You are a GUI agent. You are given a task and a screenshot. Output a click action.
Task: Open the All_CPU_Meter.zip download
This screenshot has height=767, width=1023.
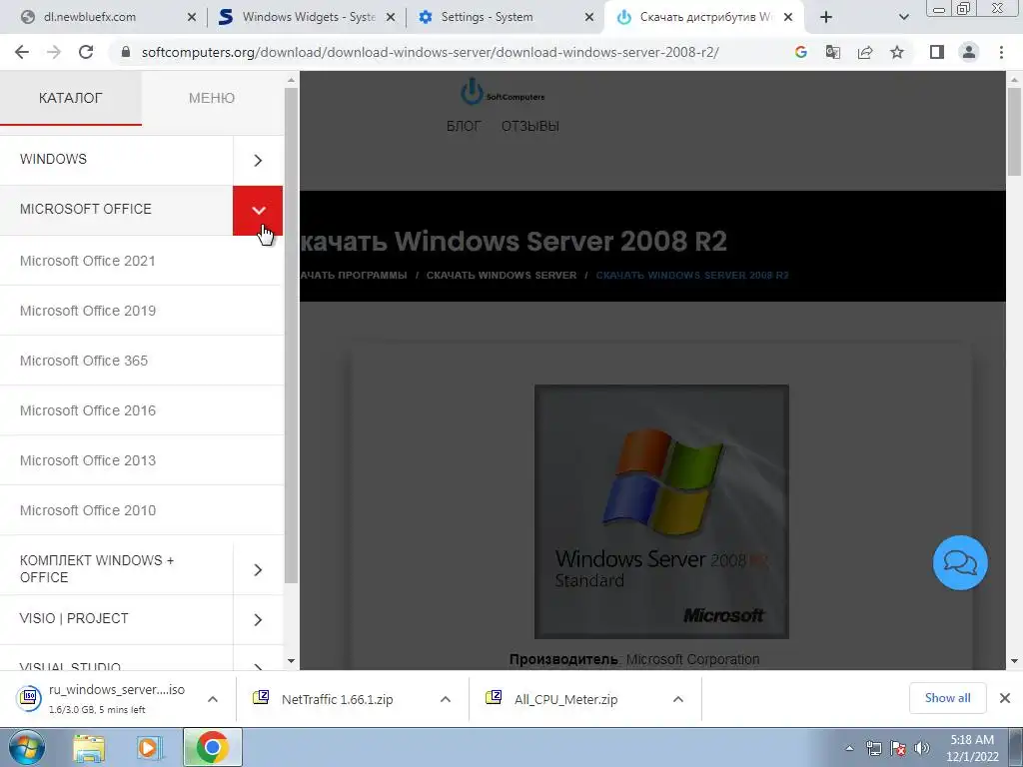tap(565, 699)
